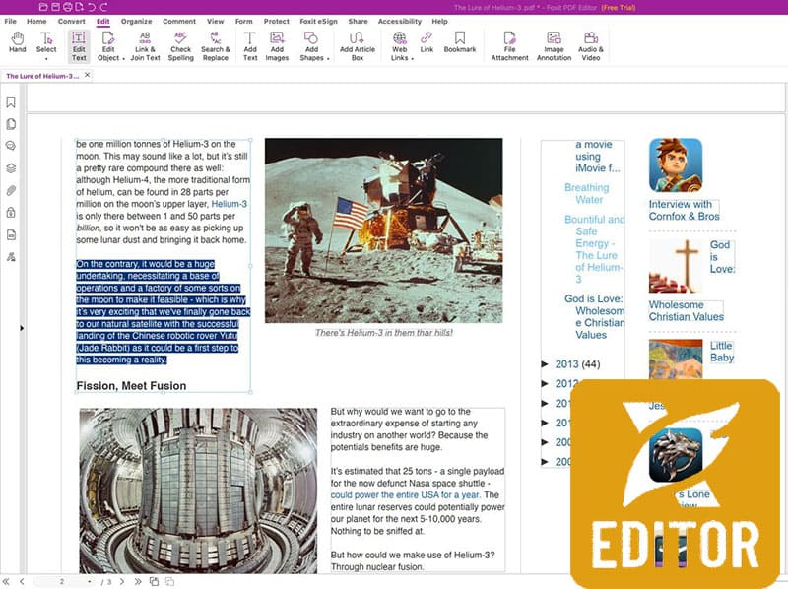Open the View tab
Image resolution: width=788 pixels, height=589 pixels.
215,21
